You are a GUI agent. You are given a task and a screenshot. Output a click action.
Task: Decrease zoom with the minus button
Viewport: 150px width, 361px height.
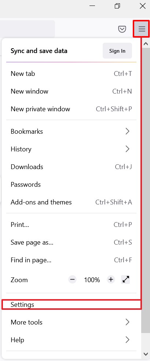(x=72, y=280)
